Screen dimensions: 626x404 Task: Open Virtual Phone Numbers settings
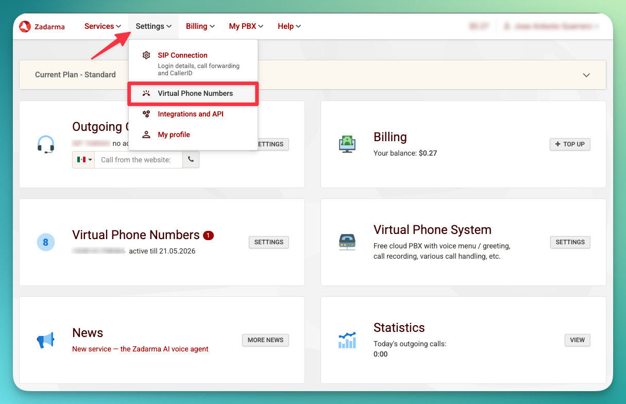(x=268, y=242)
